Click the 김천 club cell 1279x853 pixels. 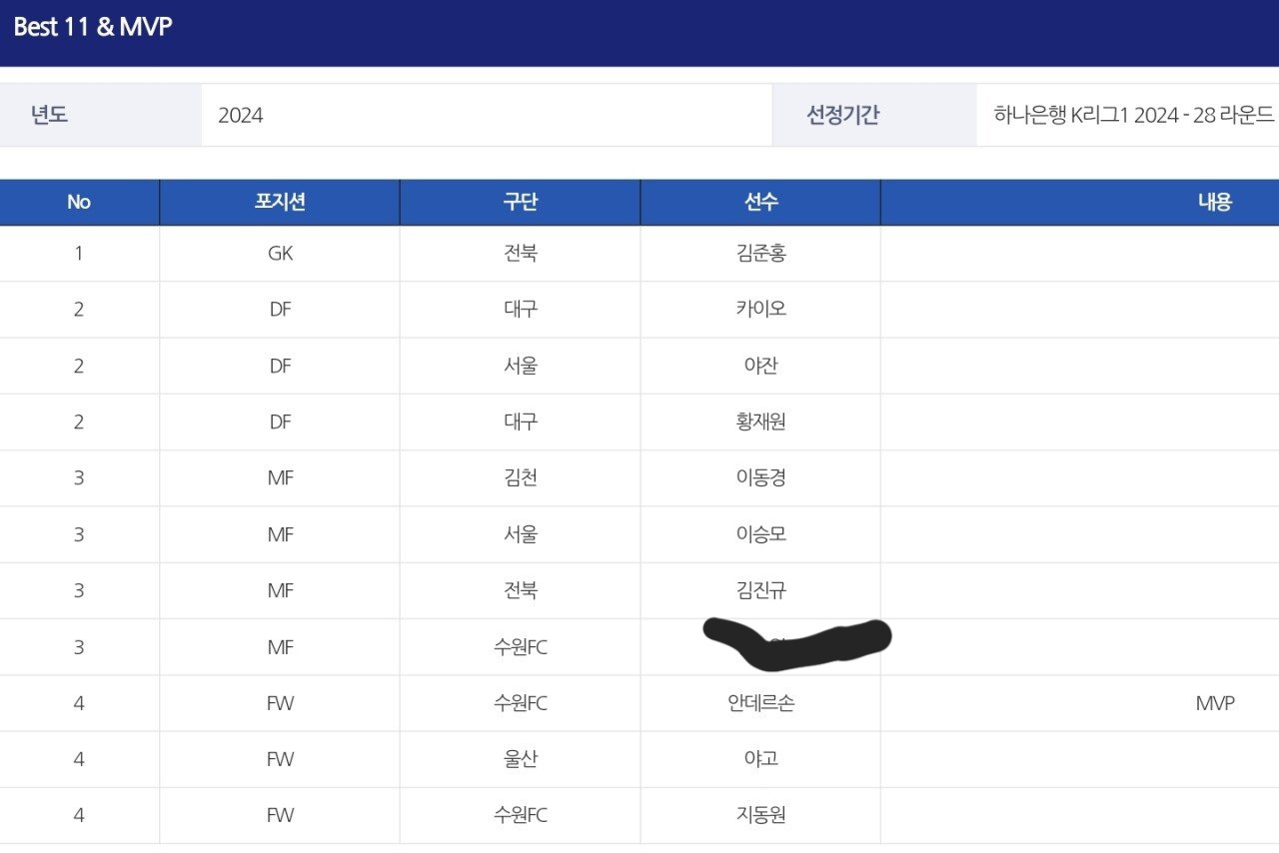point(520,478)
